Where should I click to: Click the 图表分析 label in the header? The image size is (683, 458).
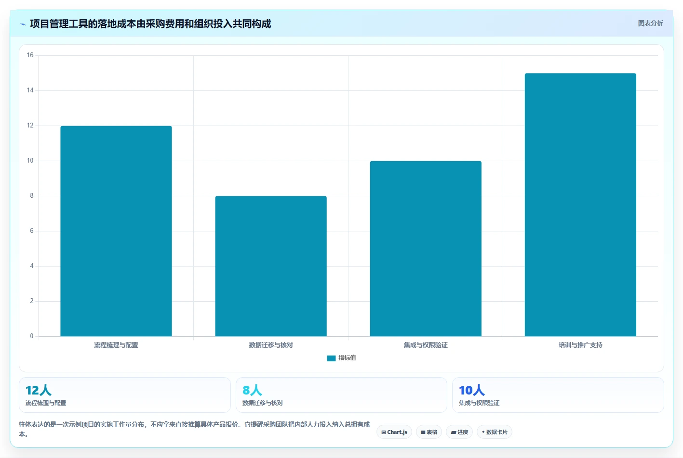650,23
